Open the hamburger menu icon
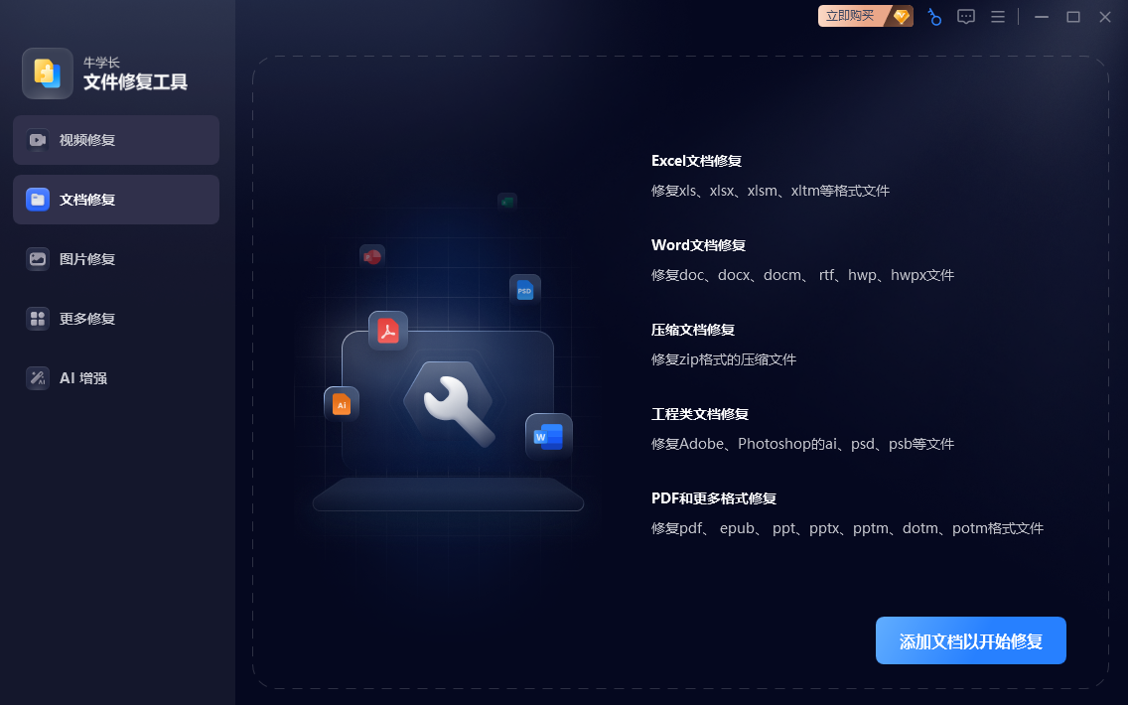This screenshot has height=705, width=1128. click(x=997, y=17)
